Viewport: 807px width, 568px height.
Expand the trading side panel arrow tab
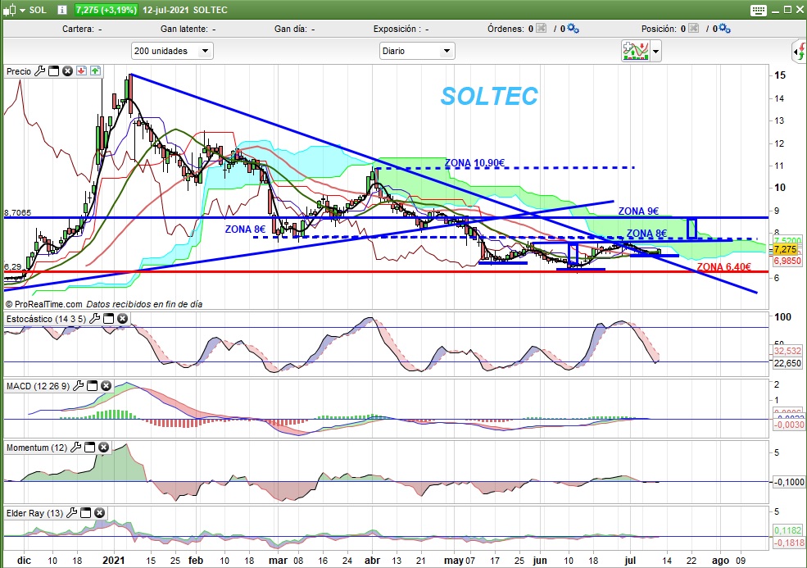tap(800, 52)
